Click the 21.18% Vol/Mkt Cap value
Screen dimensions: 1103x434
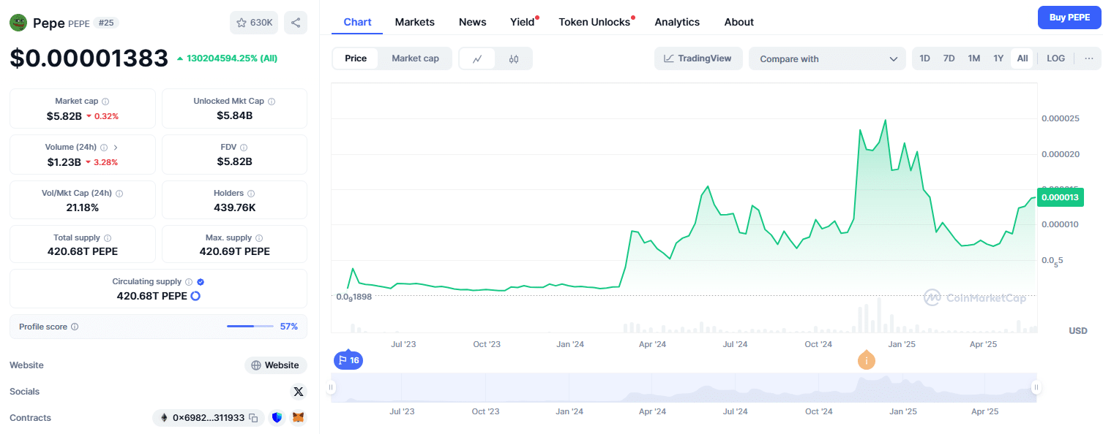[82, 208]
